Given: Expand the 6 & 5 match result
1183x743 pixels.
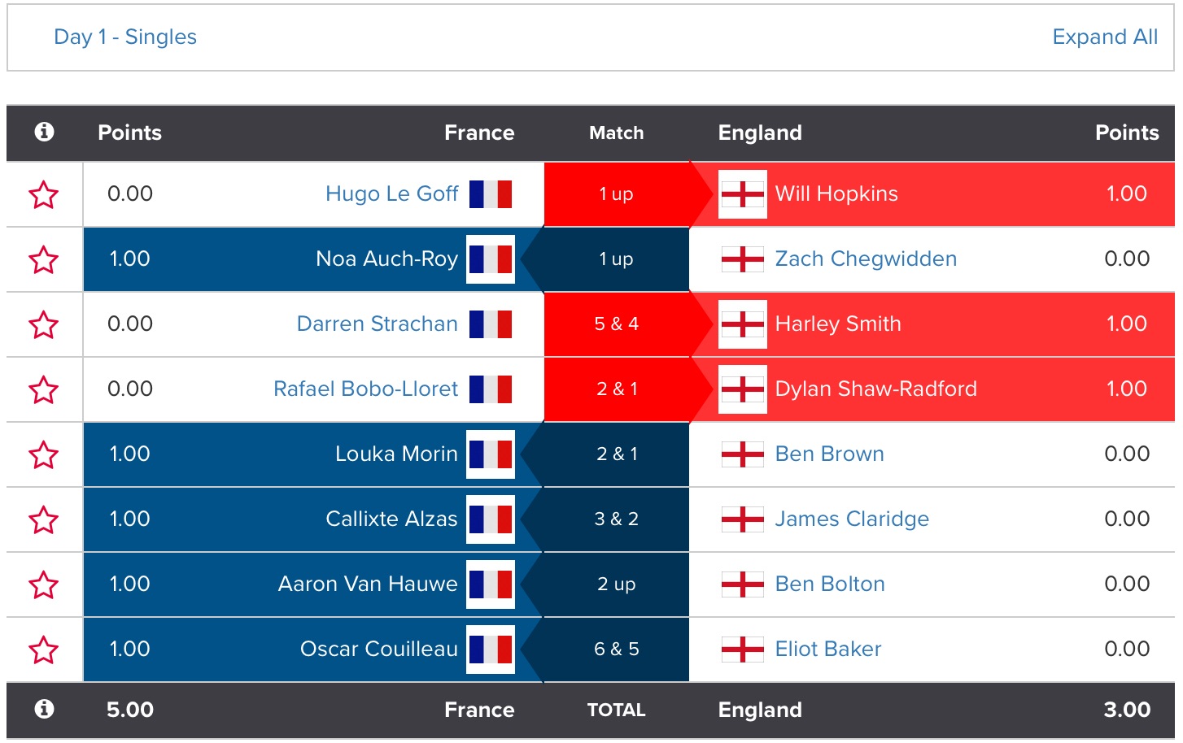Looking at the screenshot, I should click(616, 650).
